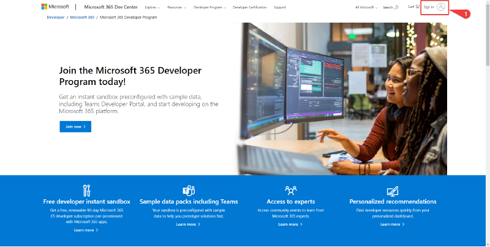Click the Sign in account avatar icon
490x247 pixels.
point(441,7)
